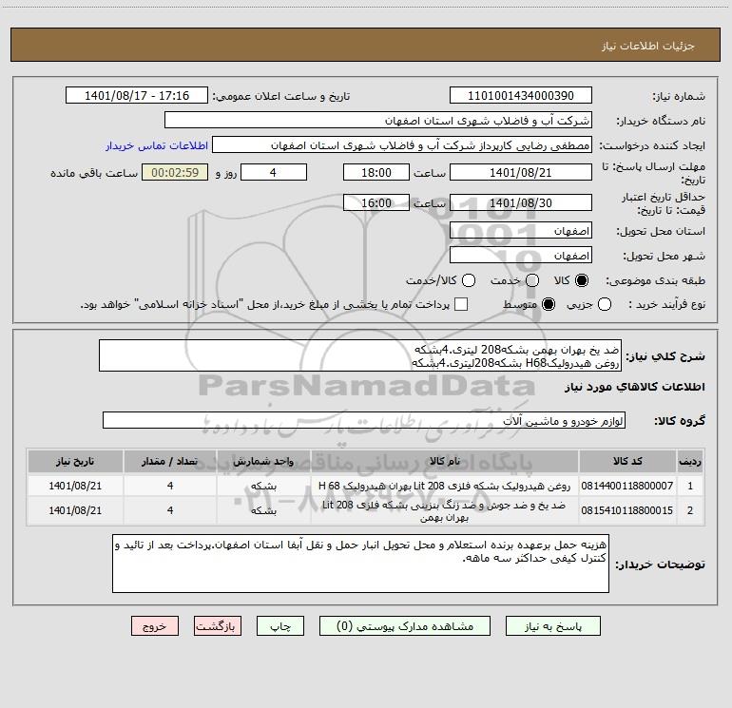The height and width of the screenshot is (708, 732).
Task: Click the 1401/08/21 date in row 1
Action: click(75, 486)
